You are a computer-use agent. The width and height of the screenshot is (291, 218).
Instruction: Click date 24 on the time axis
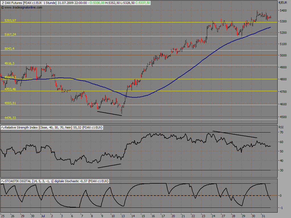click(213, 216)
